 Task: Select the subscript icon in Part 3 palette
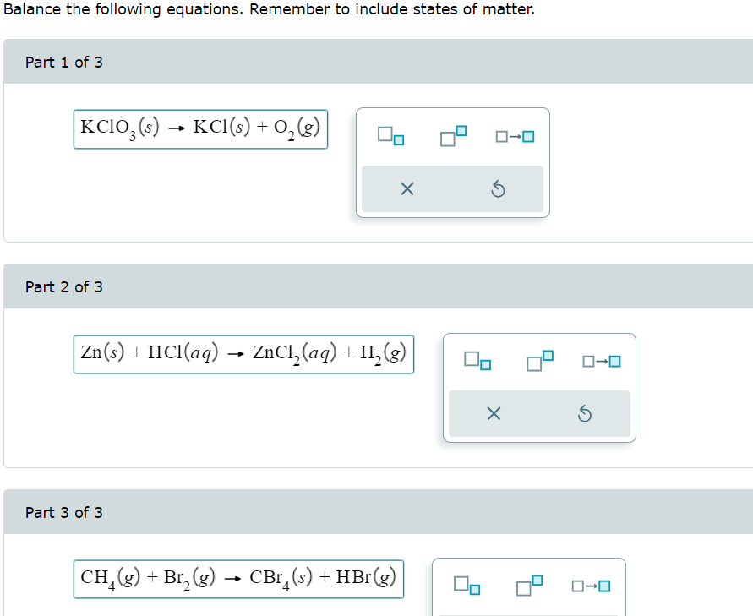click(x=468, y=585)
